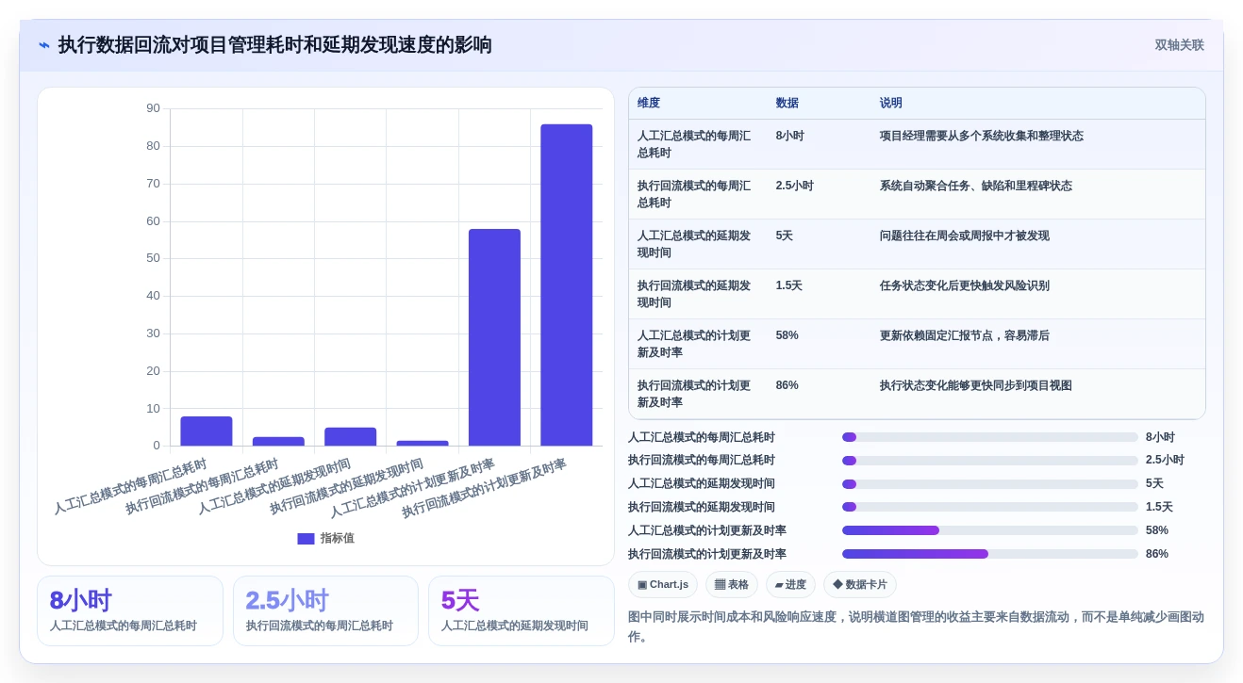Click table row label 执行回流模式的延期发现时间
Screen dimensions: 1243x683
point(694,294)
